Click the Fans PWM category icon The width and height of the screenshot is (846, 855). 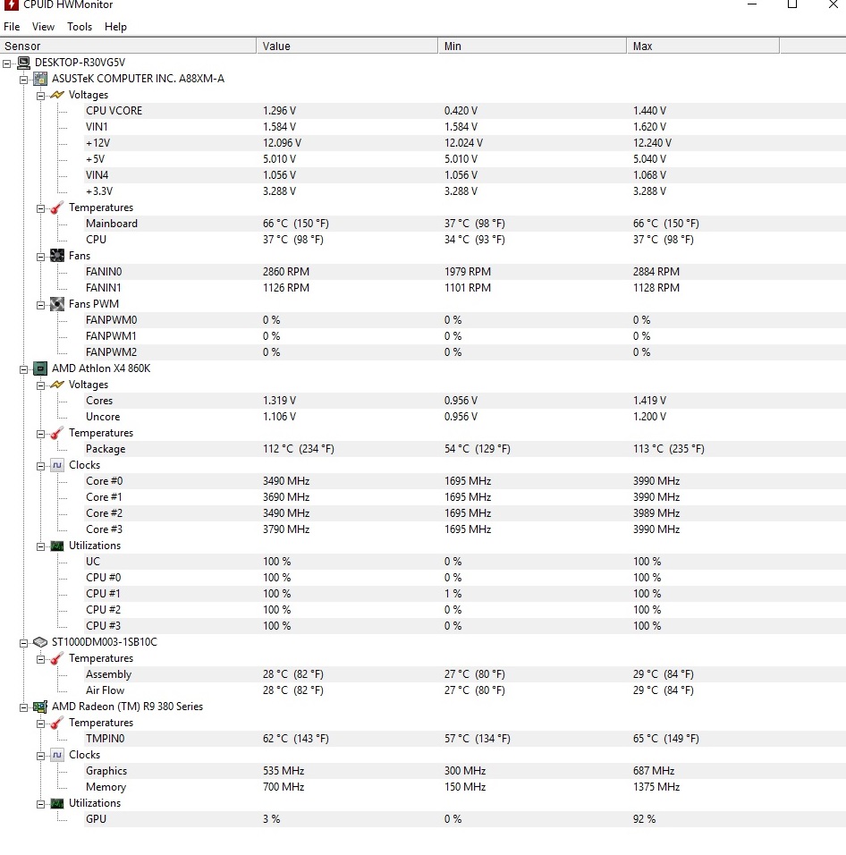coord(57,304)
